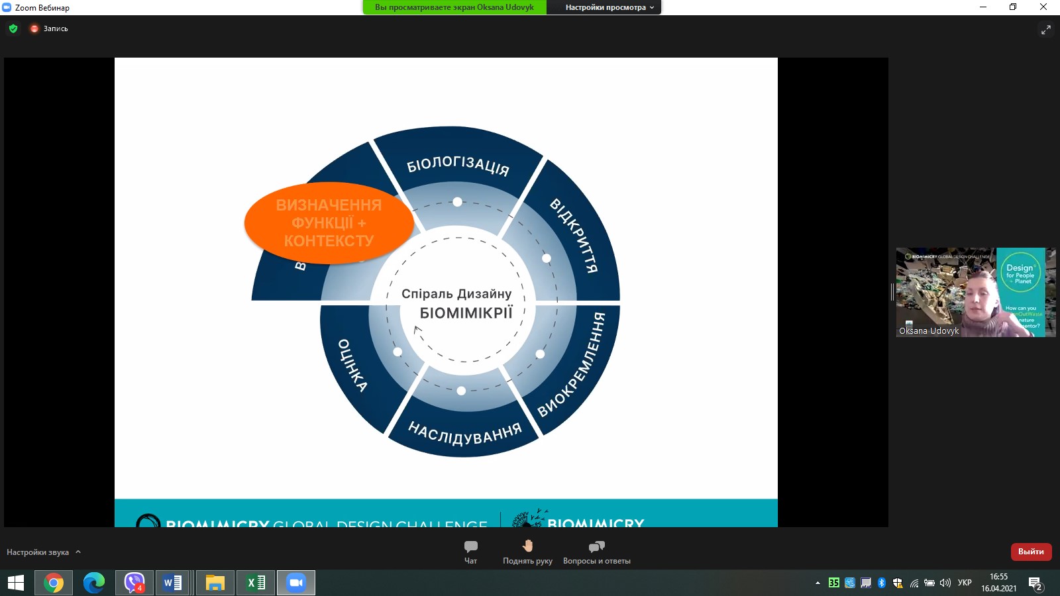Open Viber from the taskbar
The image size is (1060, 596).
click(x=134, y=583)
